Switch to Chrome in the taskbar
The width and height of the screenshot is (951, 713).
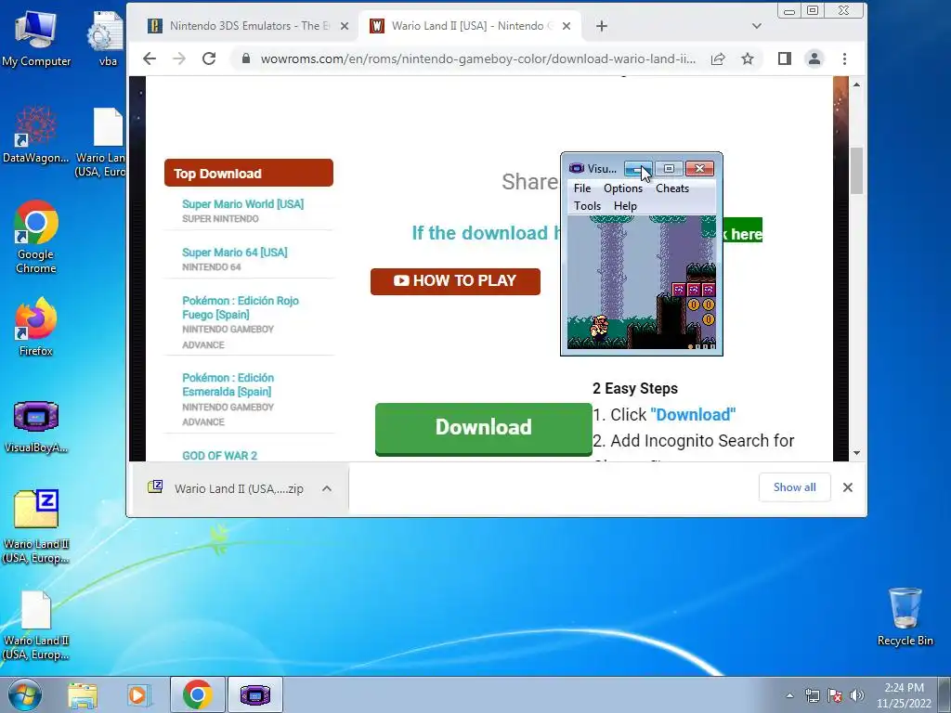tap(197, 694)
